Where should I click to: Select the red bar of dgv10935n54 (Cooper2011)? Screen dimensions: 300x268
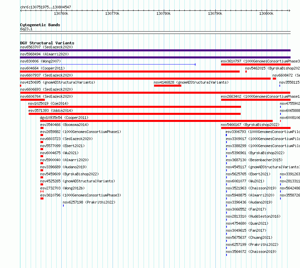156,121
